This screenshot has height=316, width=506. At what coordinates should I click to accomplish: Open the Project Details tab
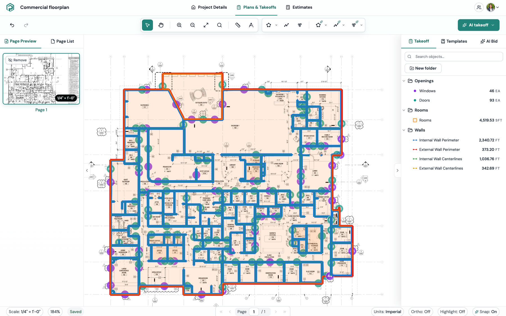209,7
